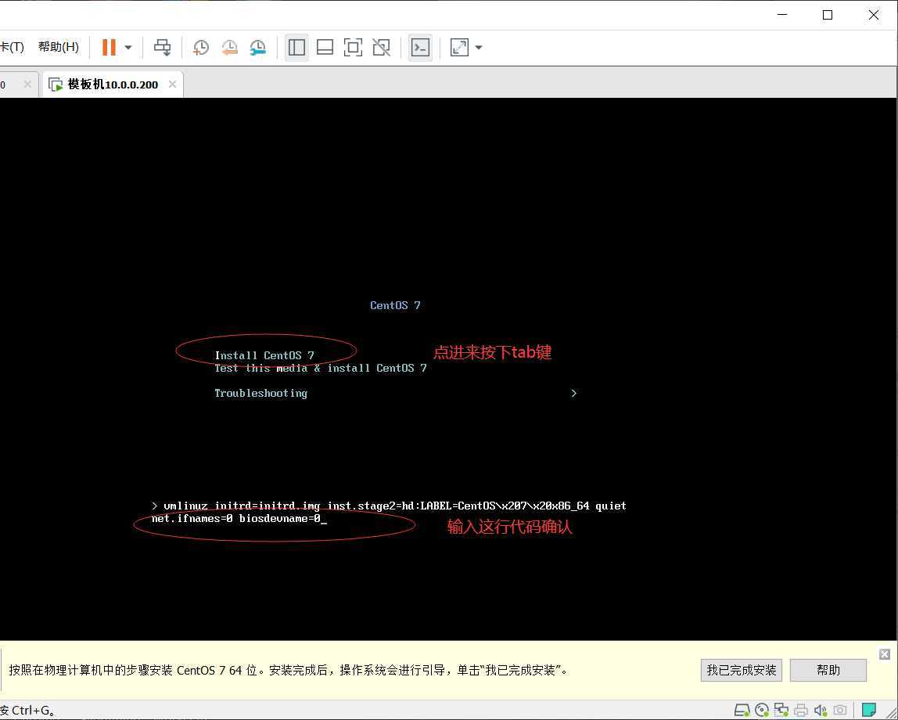Take a snapshot of the VM
898x720 pixels.
point(200,48)
